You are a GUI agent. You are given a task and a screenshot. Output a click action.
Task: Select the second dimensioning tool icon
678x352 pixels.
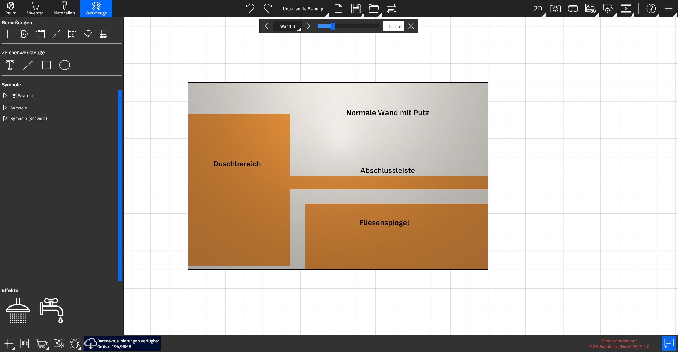click(x=24, y=34)
